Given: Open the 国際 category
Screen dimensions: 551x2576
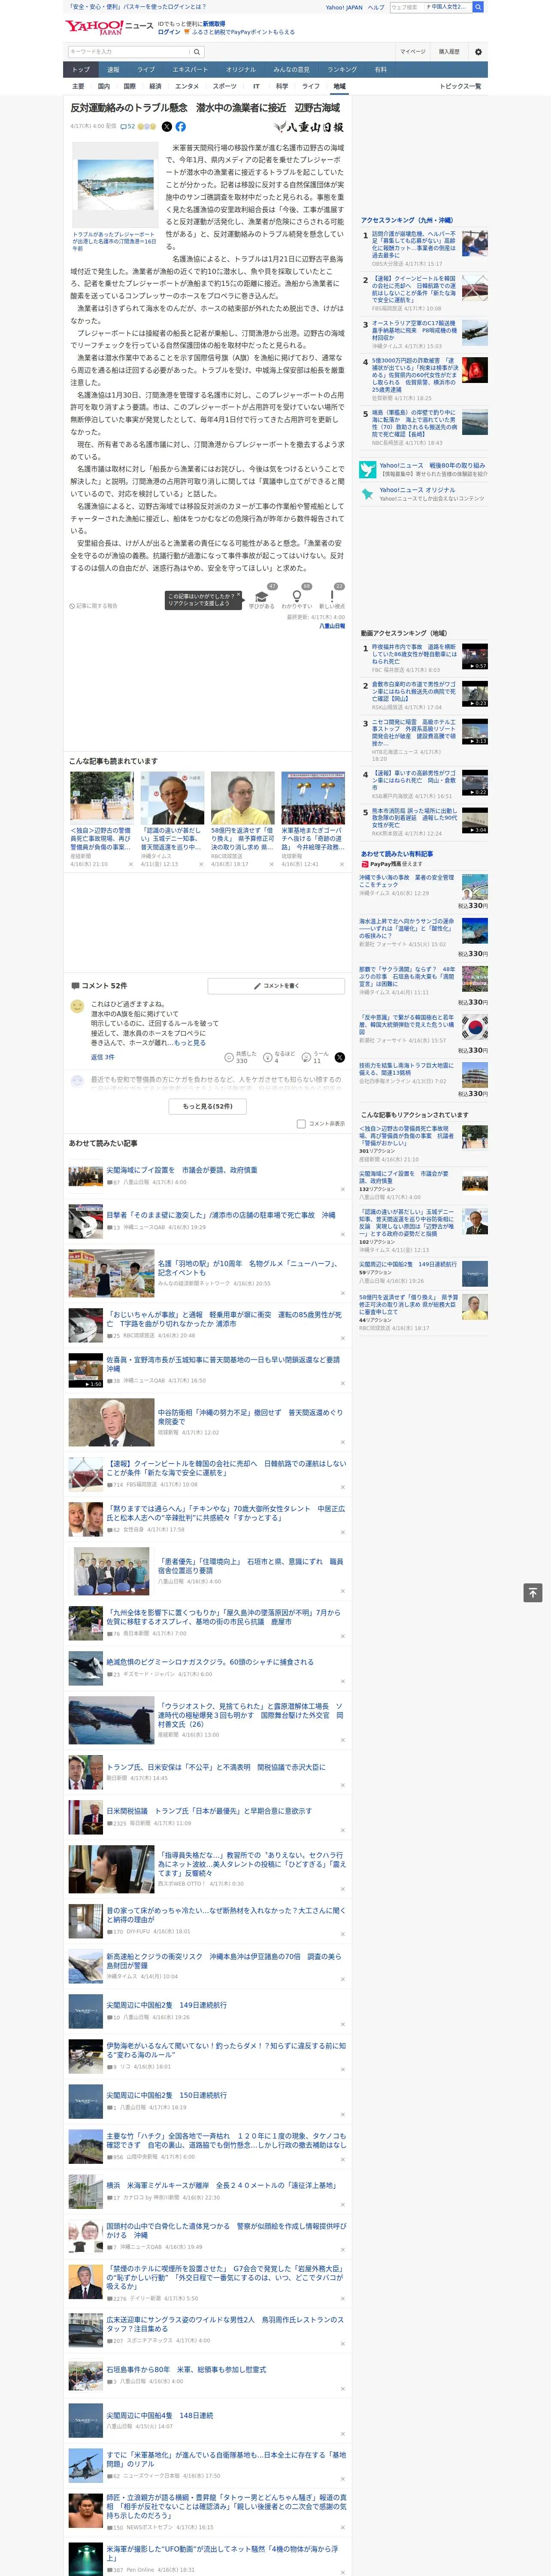Looking at the screenshot, I should pos(129,86).
